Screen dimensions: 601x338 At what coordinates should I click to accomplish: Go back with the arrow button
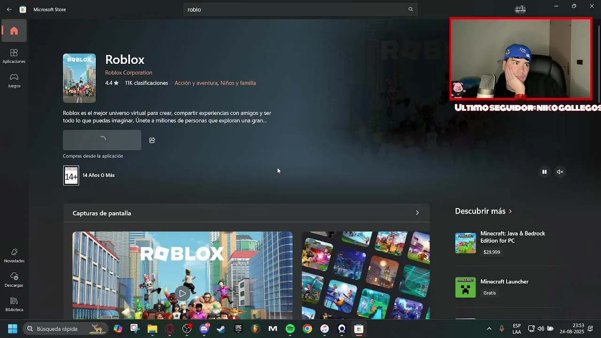pos(9,9)
